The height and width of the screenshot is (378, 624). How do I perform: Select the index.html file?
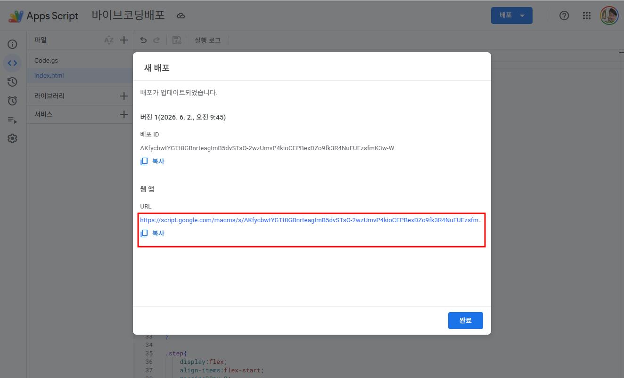coord(49,75)
